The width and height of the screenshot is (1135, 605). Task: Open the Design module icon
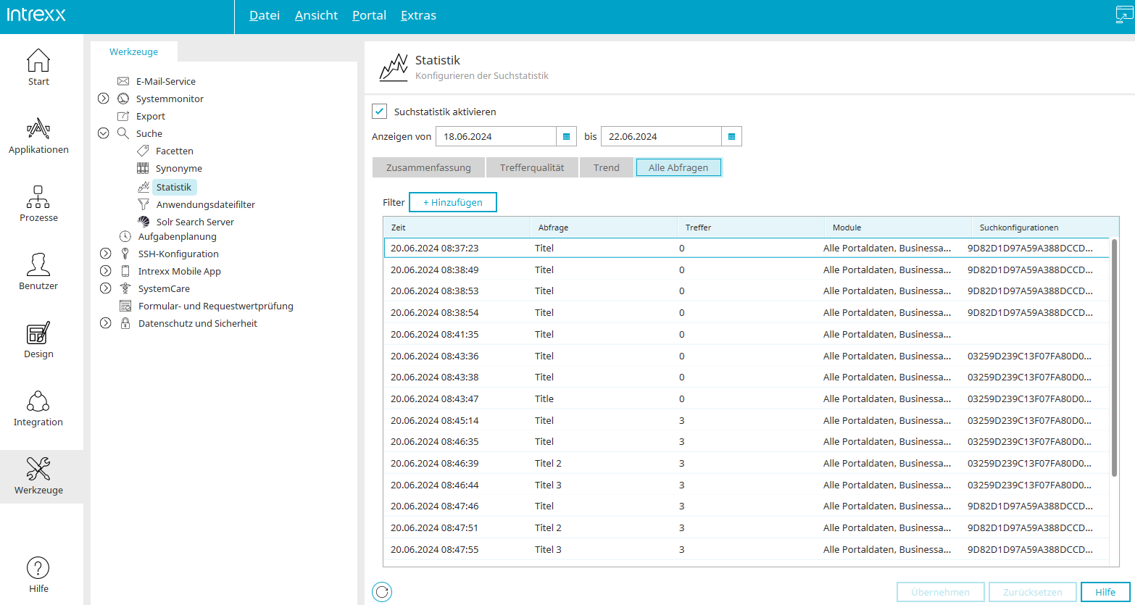click(38, 333)
